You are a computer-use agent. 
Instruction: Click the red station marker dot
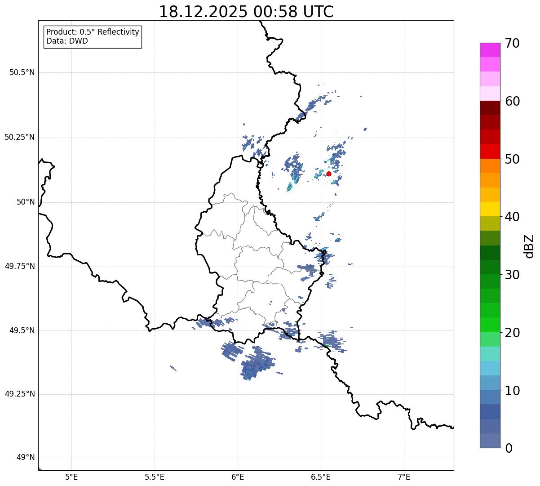click(x=329, y=174)
